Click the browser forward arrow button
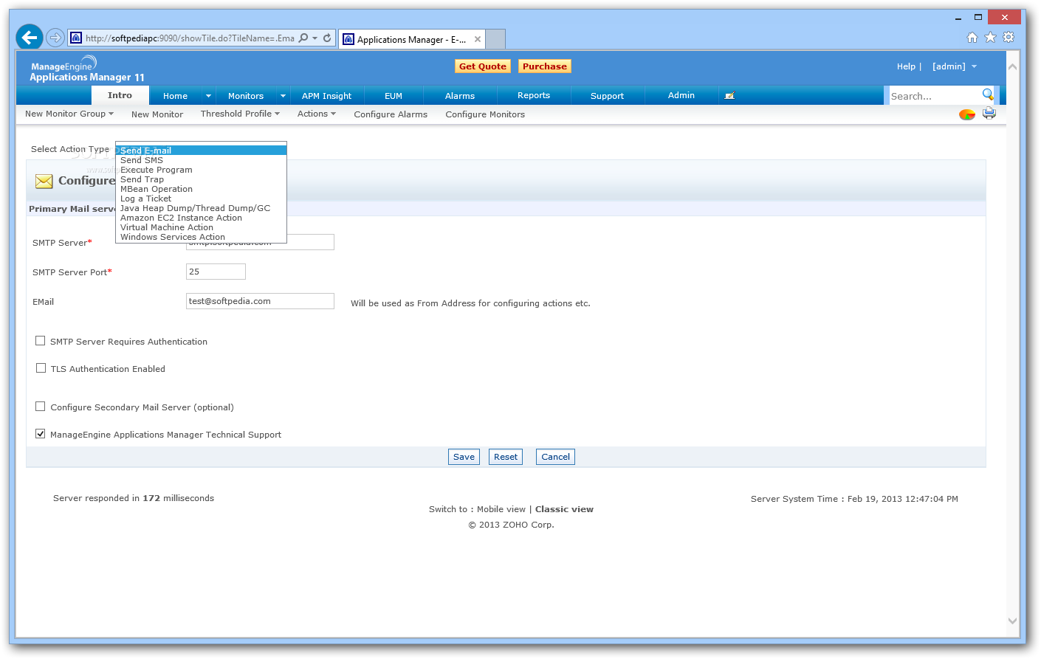This screenshot has height=659, width=1041. (55, 38)
